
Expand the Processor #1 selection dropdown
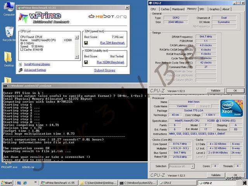[x=193, y=166]
